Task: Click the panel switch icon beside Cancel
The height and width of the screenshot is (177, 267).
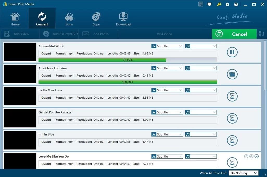Action: pyautogui.click(x=262, y=34)
